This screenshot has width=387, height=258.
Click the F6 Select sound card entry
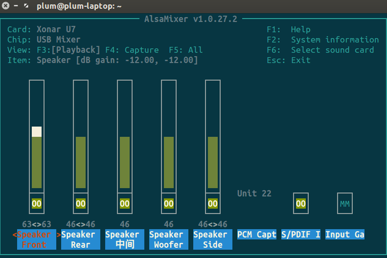pos(320,50)
